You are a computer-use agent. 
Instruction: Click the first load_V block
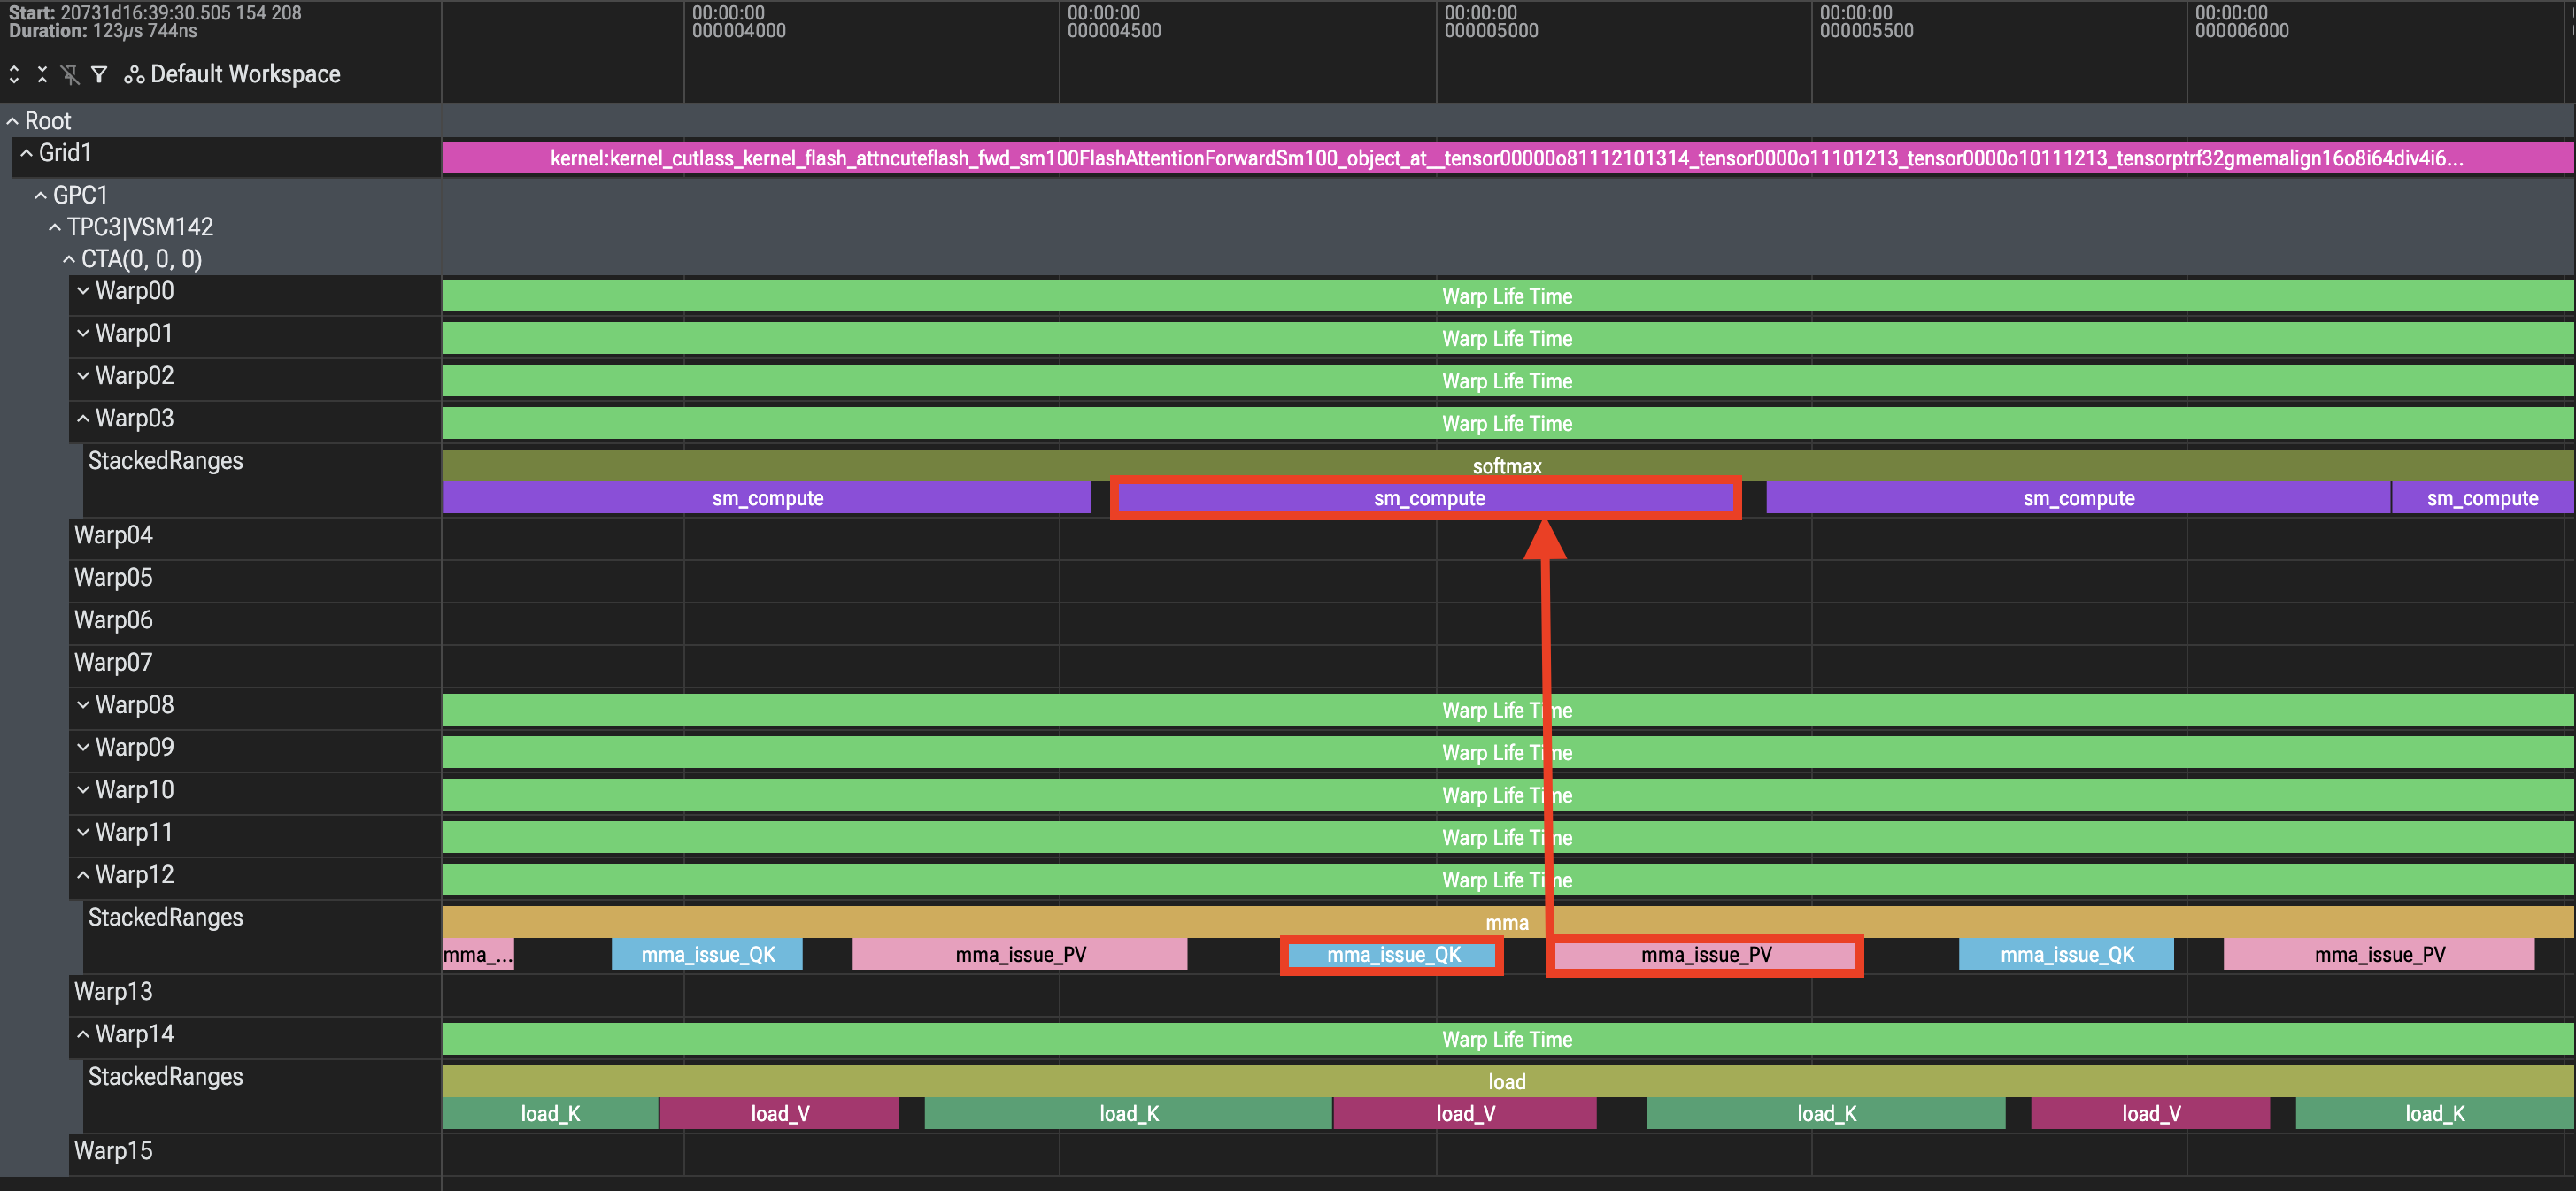779,1113
